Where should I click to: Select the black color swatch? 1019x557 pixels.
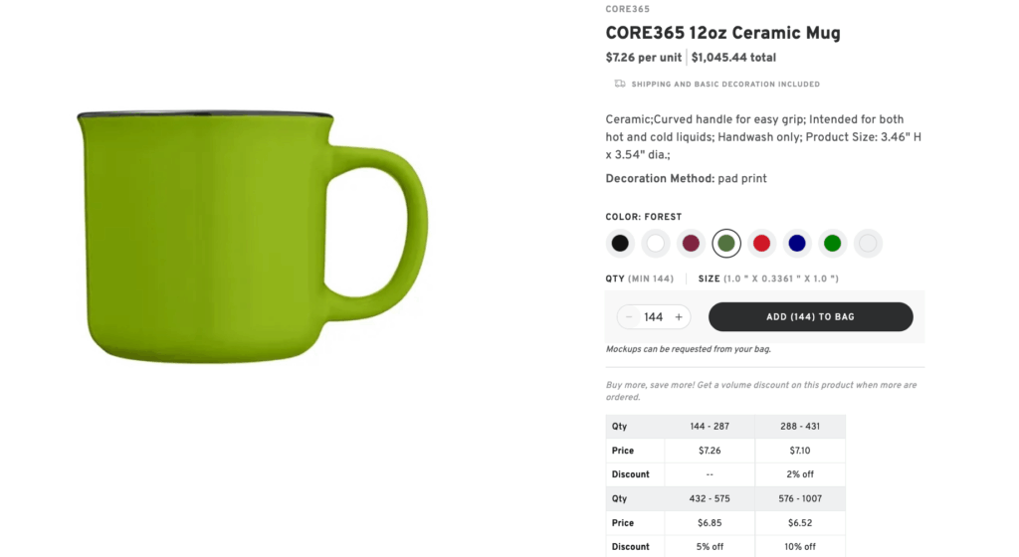tap(620, 243)
